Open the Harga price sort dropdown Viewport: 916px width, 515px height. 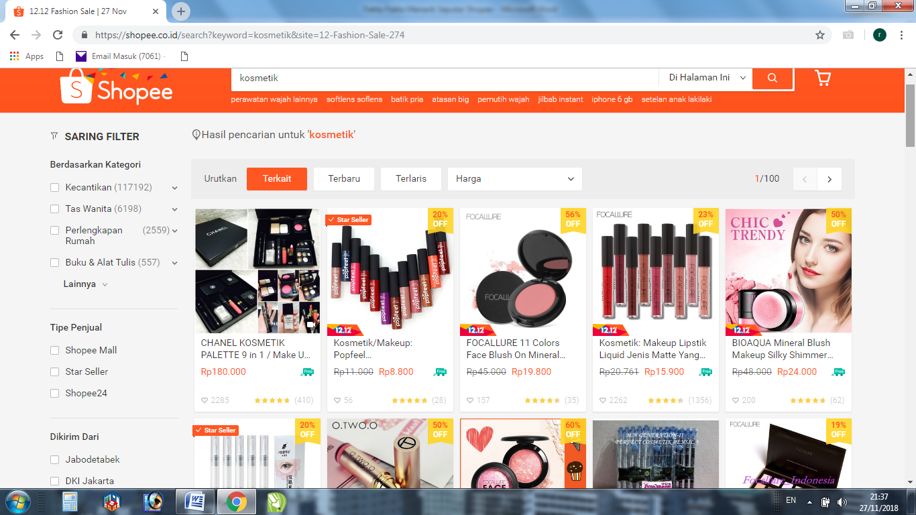click(x=515, y=179)
